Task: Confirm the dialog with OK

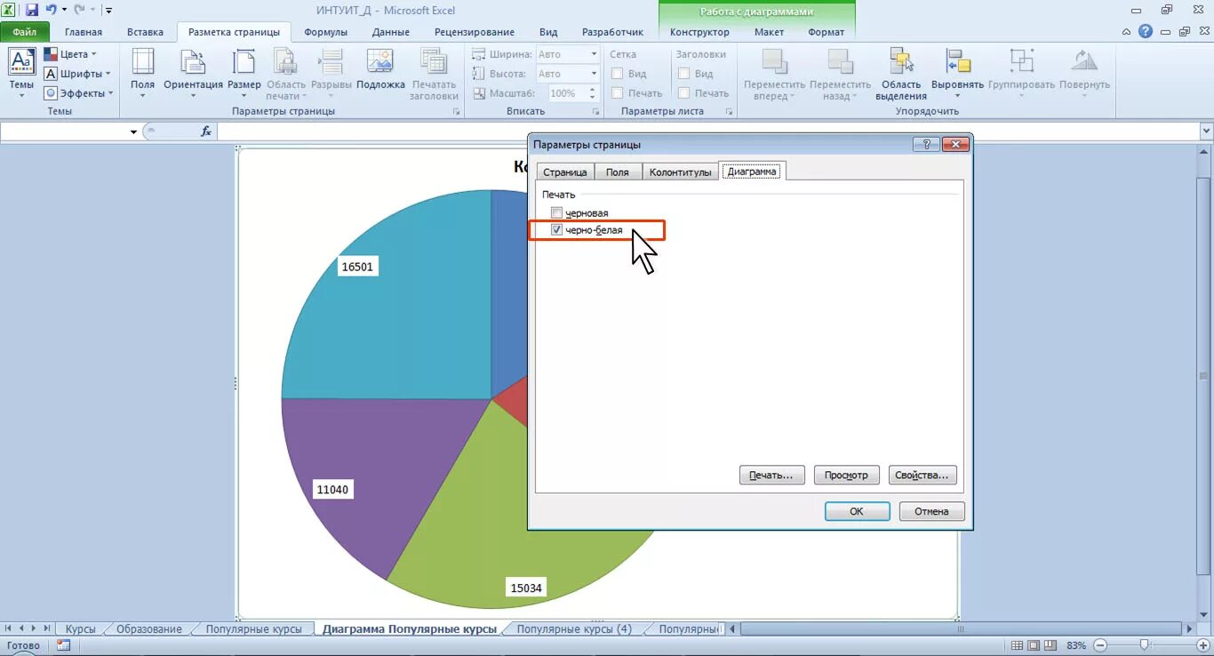Action: [857, 511]
